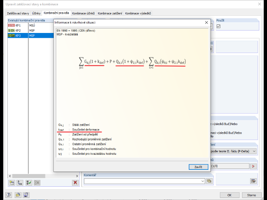Select the KP2 rule row
Screen dimensions: 267x200
pyautogui.click(x=31, y=31)
